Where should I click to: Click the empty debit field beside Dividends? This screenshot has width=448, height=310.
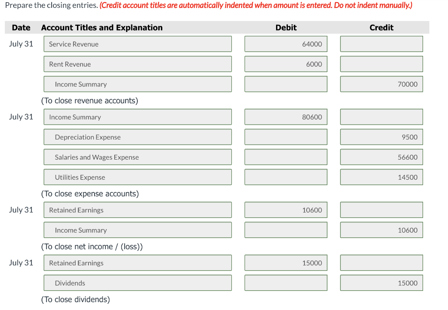(x=286, y=282)
